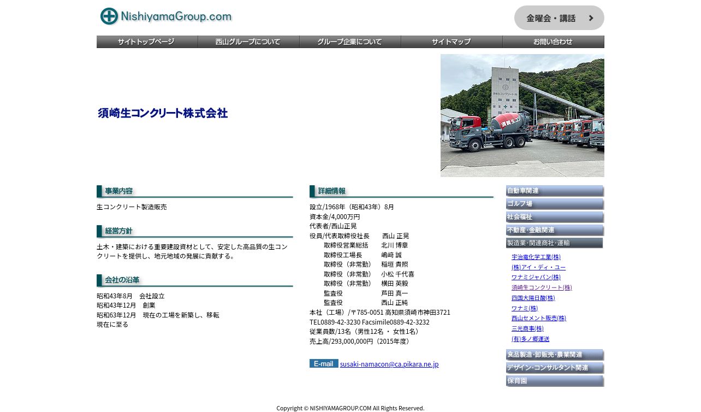Open 三光商事(株) link

[x=527, y=329]
